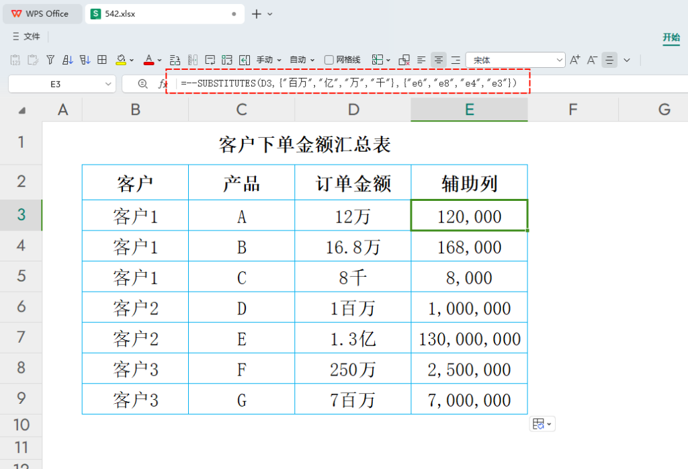Expand the toolbar overflow chevron

[x=627, y=60]
